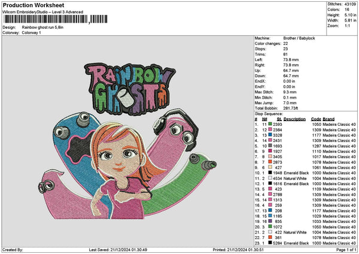Click the green swatch in stop row 1
This screenshot has width=359, height=254.
pos(270,124)
